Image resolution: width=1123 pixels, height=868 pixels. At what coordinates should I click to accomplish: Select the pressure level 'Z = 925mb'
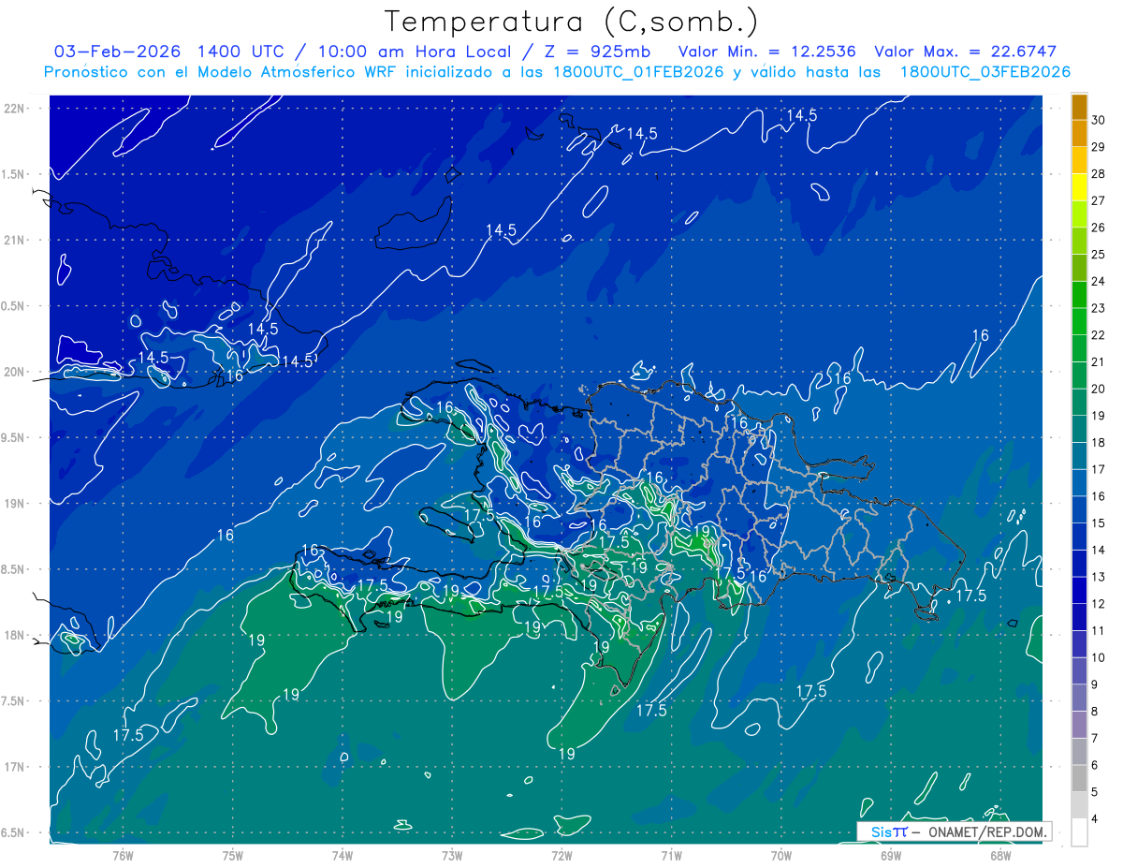[599, 51]
